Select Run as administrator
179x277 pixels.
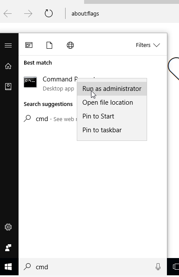click(x=112, y=89)
